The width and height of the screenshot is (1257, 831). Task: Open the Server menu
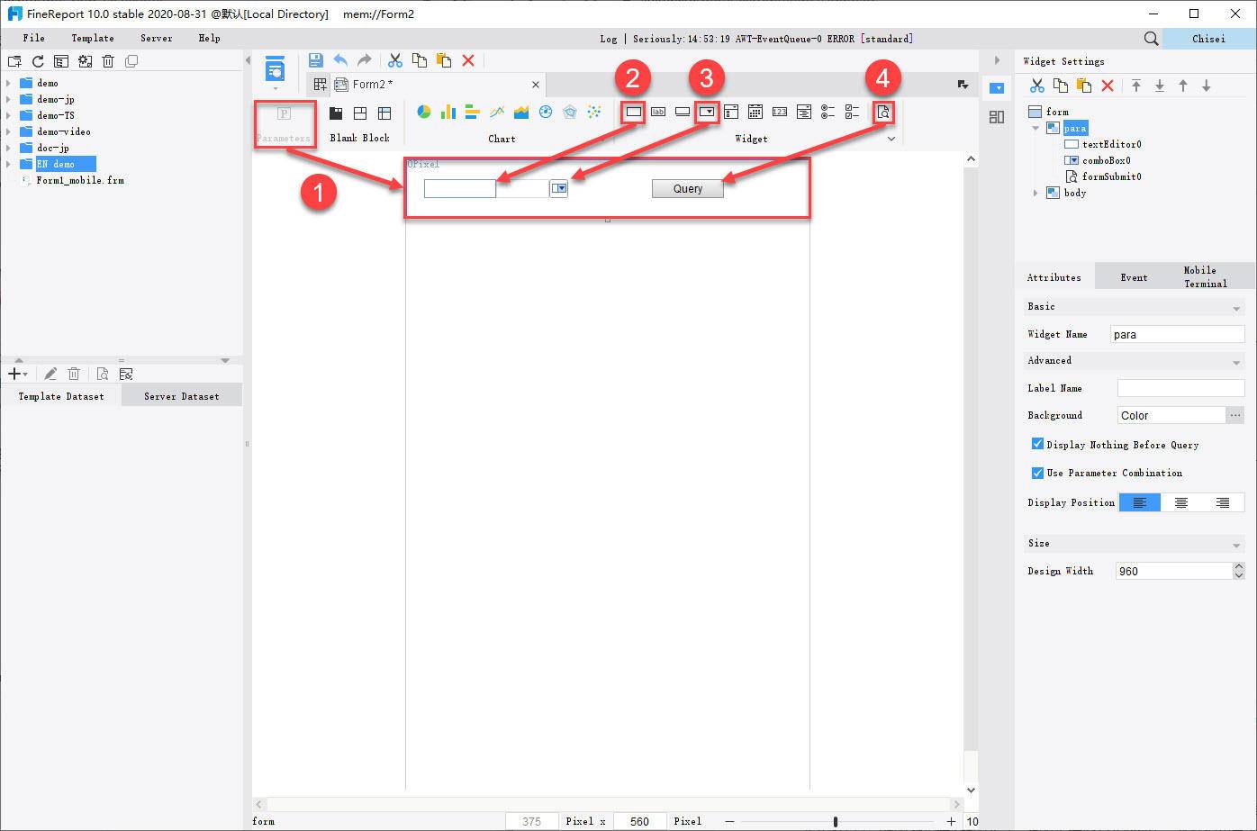click(x=156, y=38)
